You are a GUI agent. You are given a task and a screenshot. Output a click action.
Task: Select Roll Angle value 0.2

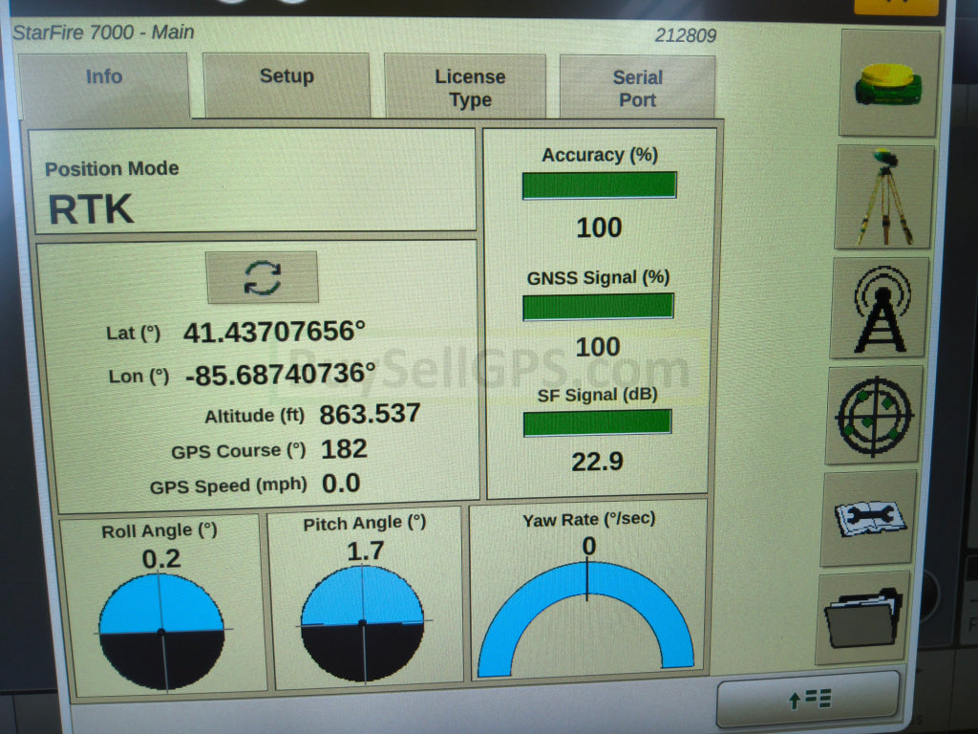tap(160, 558)
